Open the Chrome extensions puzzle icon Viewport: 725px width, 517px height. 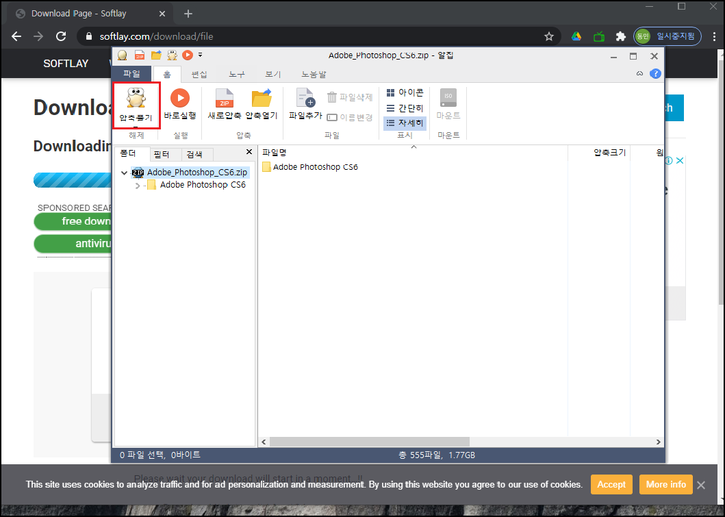coord(621,36)
